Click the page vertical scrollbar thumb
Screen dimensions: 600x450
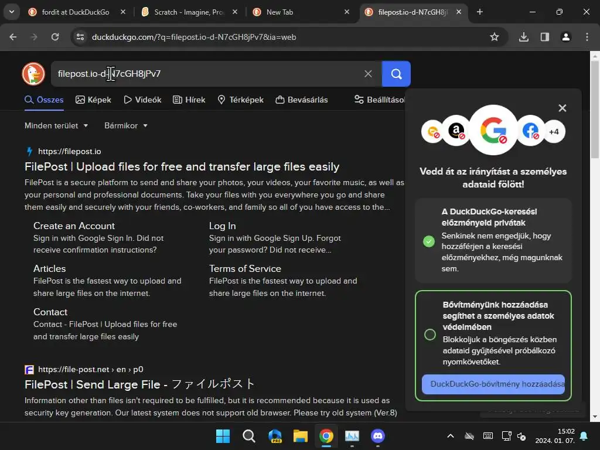tap(595, 109)
